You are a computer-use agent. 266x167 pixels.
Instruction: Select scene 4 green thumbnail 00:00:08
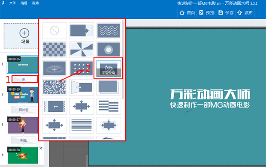23,155
